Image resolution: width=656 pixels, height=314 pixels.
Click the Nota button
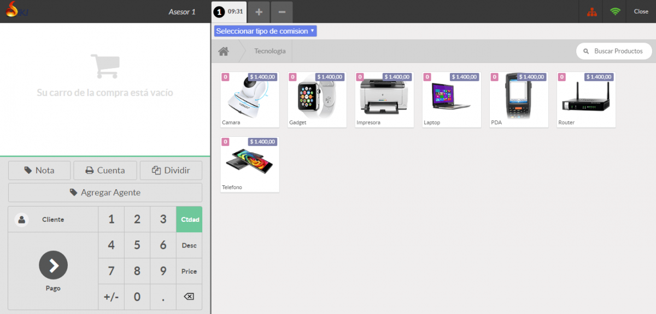[39, 171]
